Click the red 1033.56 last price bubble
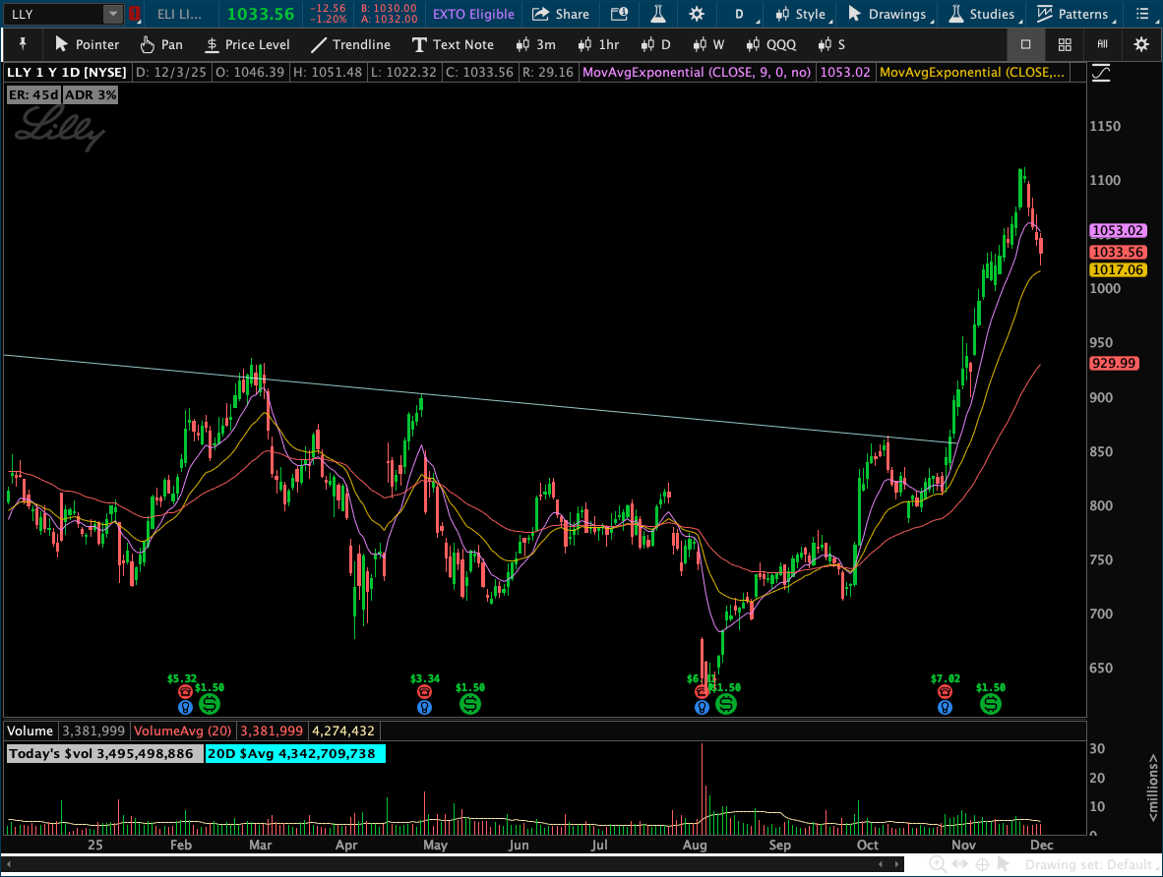Viewport: 1163px width, 877px height. pos(1117,252)
